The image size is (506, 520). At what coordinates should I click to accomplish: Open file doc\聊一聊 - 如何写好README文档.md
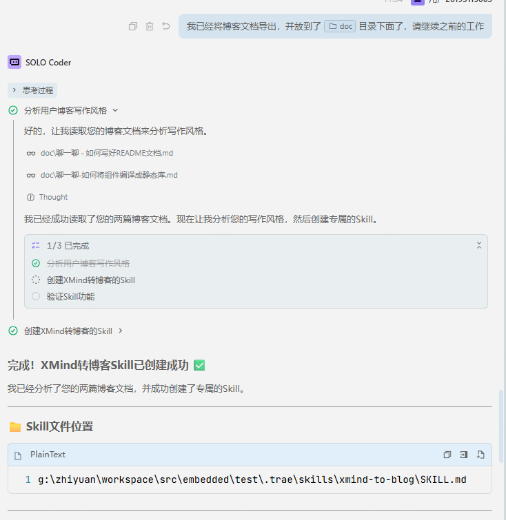click(107, 153)
